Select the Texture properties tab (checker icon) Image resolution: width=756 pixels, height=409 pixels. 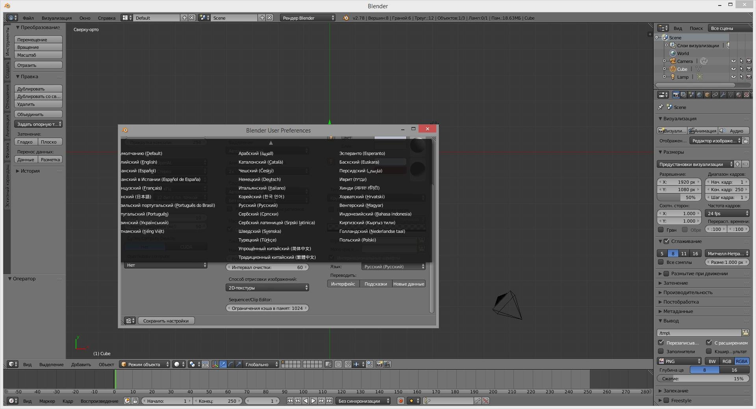(x=747, y=95)
